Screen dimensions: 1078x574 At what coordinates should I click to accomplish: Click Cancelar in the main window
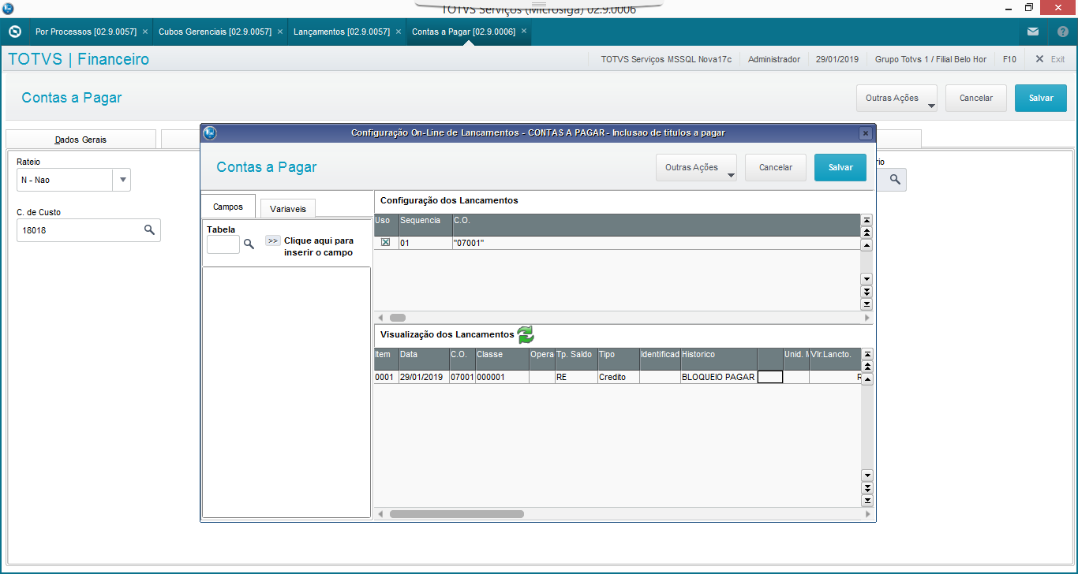976,99
